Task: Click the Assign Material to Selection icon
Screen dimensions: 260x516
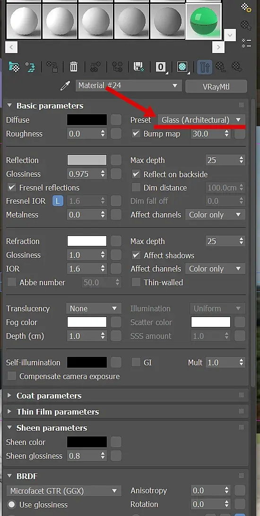Action: pyautogui.click(x=52, y=67)
